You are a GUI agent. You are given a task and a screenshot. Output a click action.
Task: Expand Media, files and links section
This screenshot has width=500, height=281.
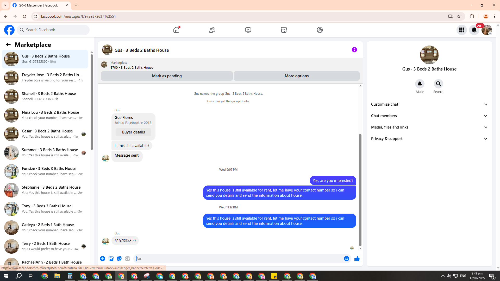[x=429, y=127]
